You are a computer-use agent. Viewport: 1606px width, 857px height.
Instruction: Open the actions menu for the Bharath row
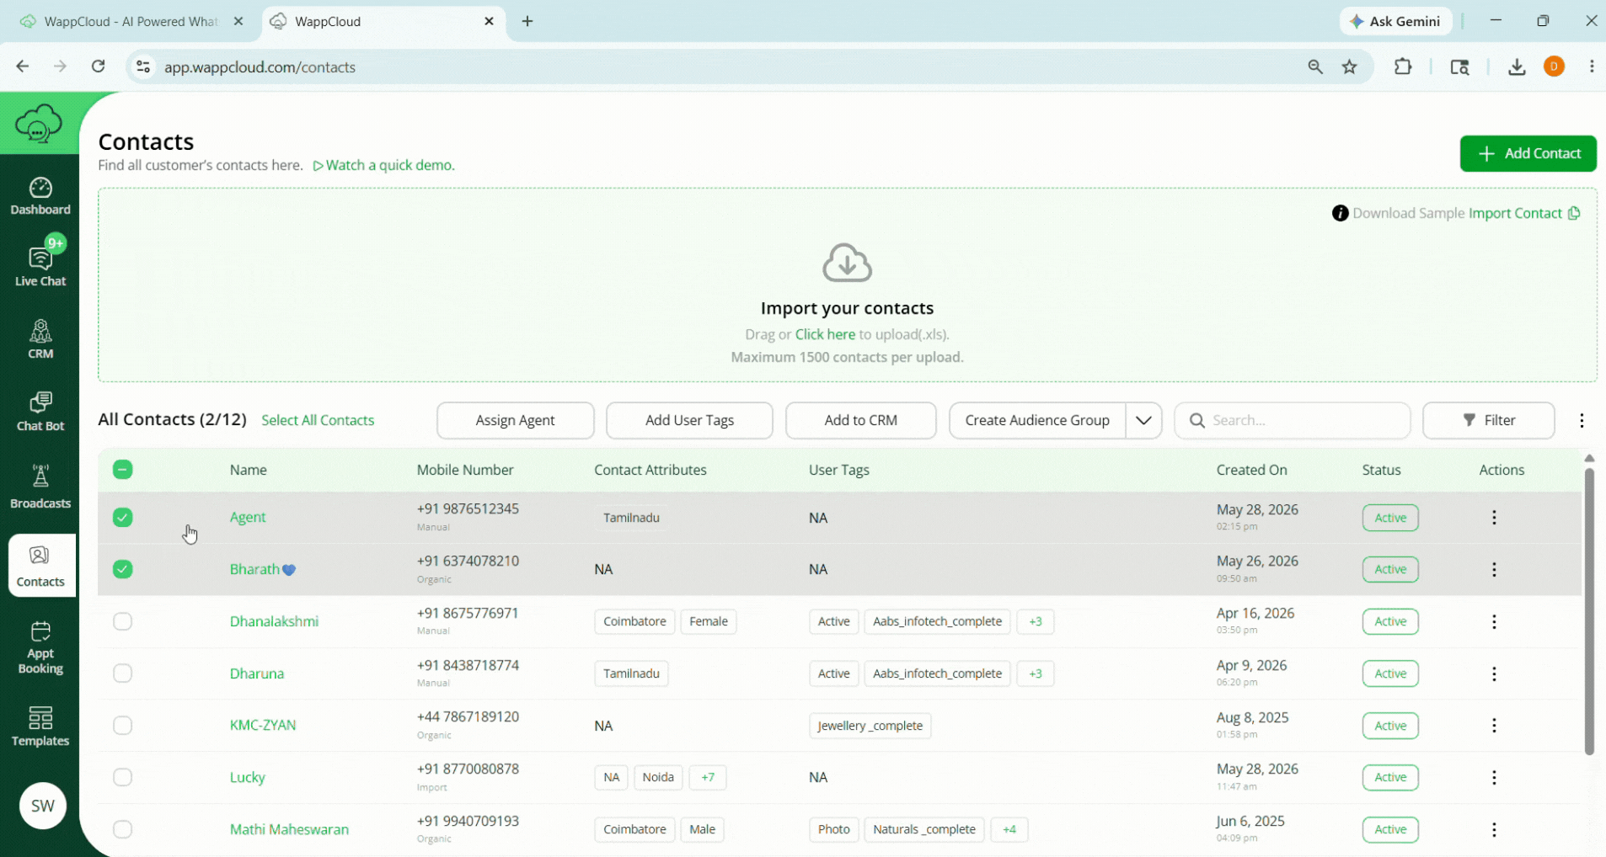(1494, 570)
